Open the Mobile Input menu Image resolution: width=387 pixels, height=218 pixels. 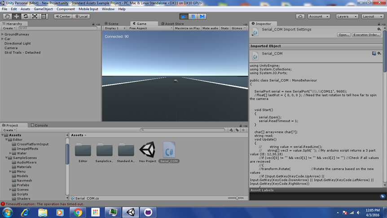coord(88,9)
